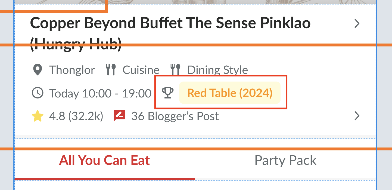
Task: Click the Cuisine label
Action: [x=141, y=70]
